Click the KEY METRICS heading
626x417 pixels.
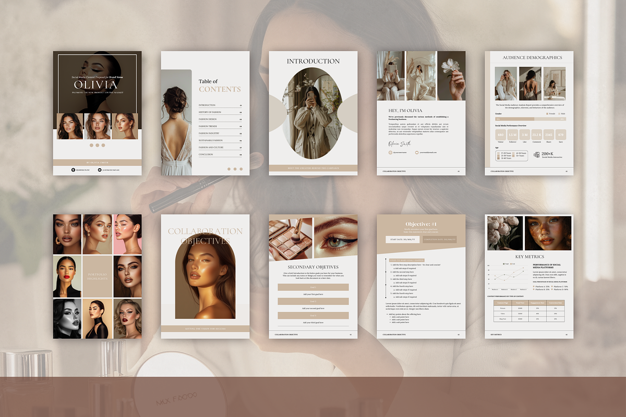coord(529,256)
